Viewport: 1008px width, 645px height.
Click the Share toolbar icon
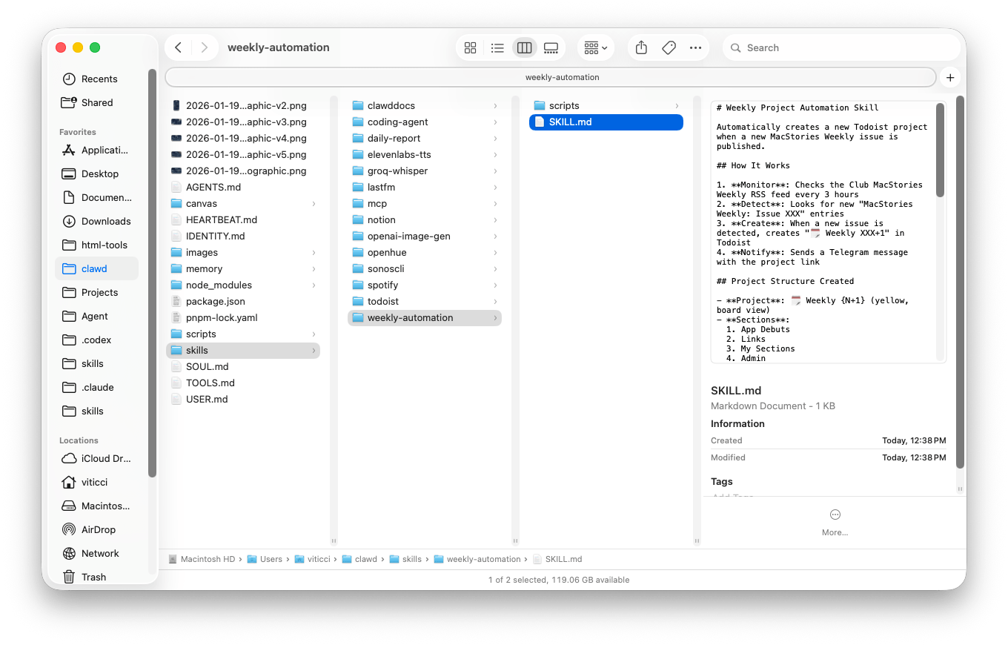pyautogui.click(x=642, y=47)
